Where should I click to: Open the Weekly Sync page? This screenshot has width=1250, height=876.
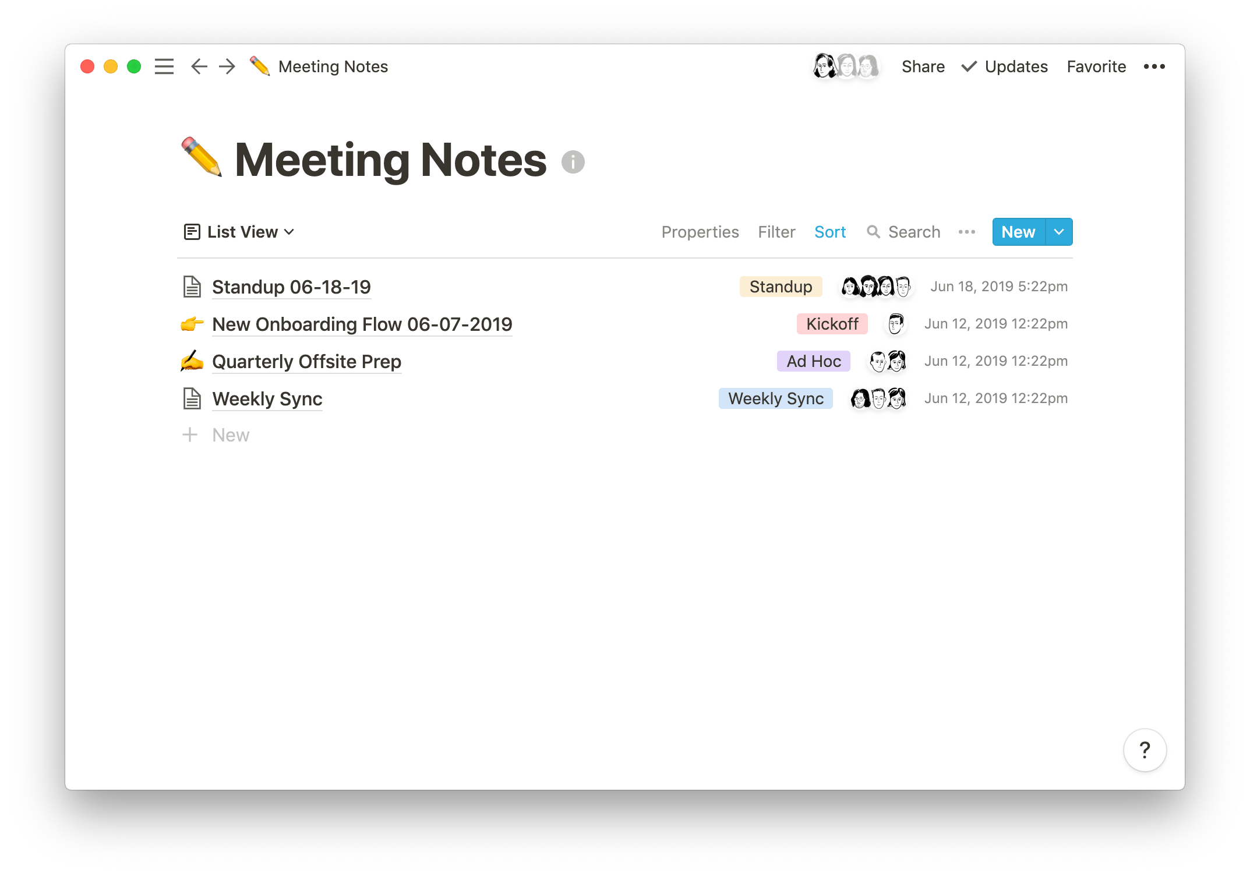pos(267,399)
